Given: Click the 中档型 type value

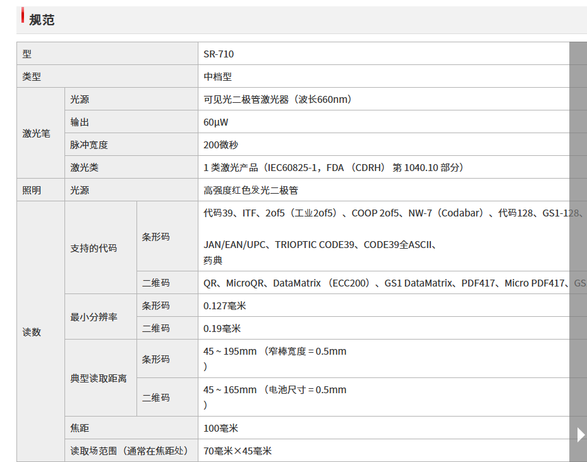Looking at the screenshot, I should [217, 77].
